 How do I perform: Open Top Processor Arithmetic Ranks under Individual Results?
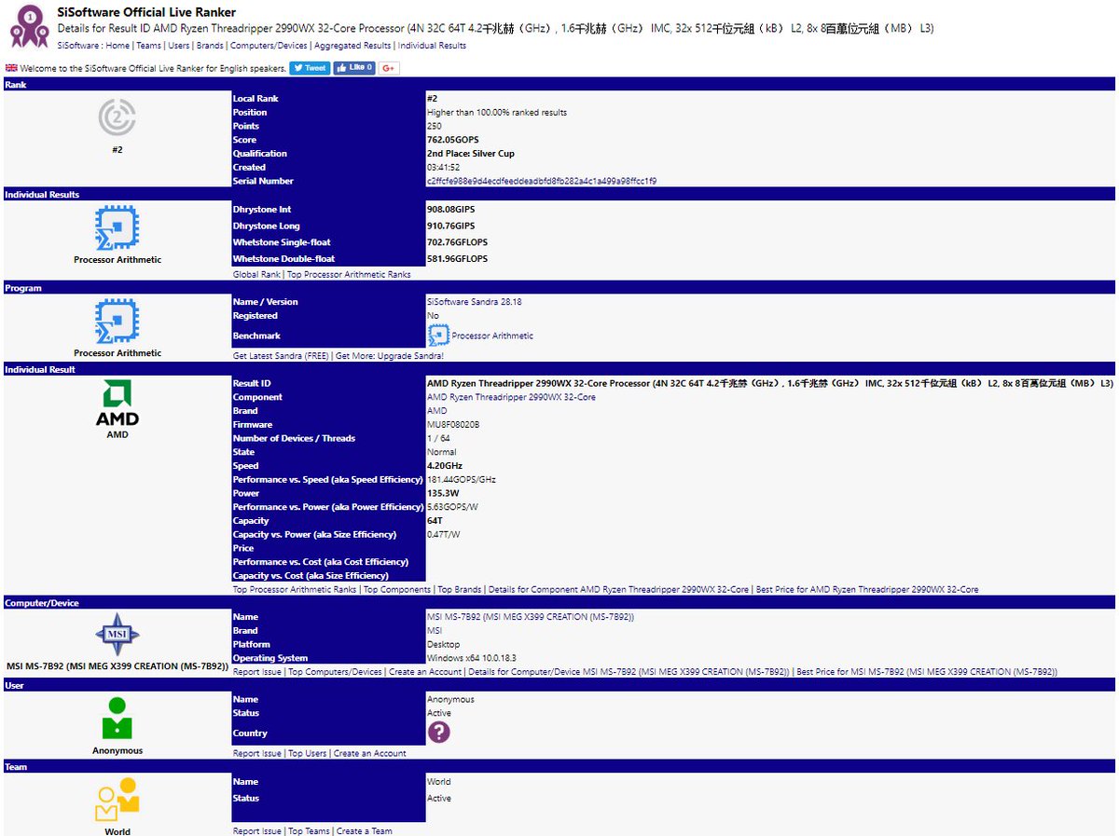coord(349,275)
